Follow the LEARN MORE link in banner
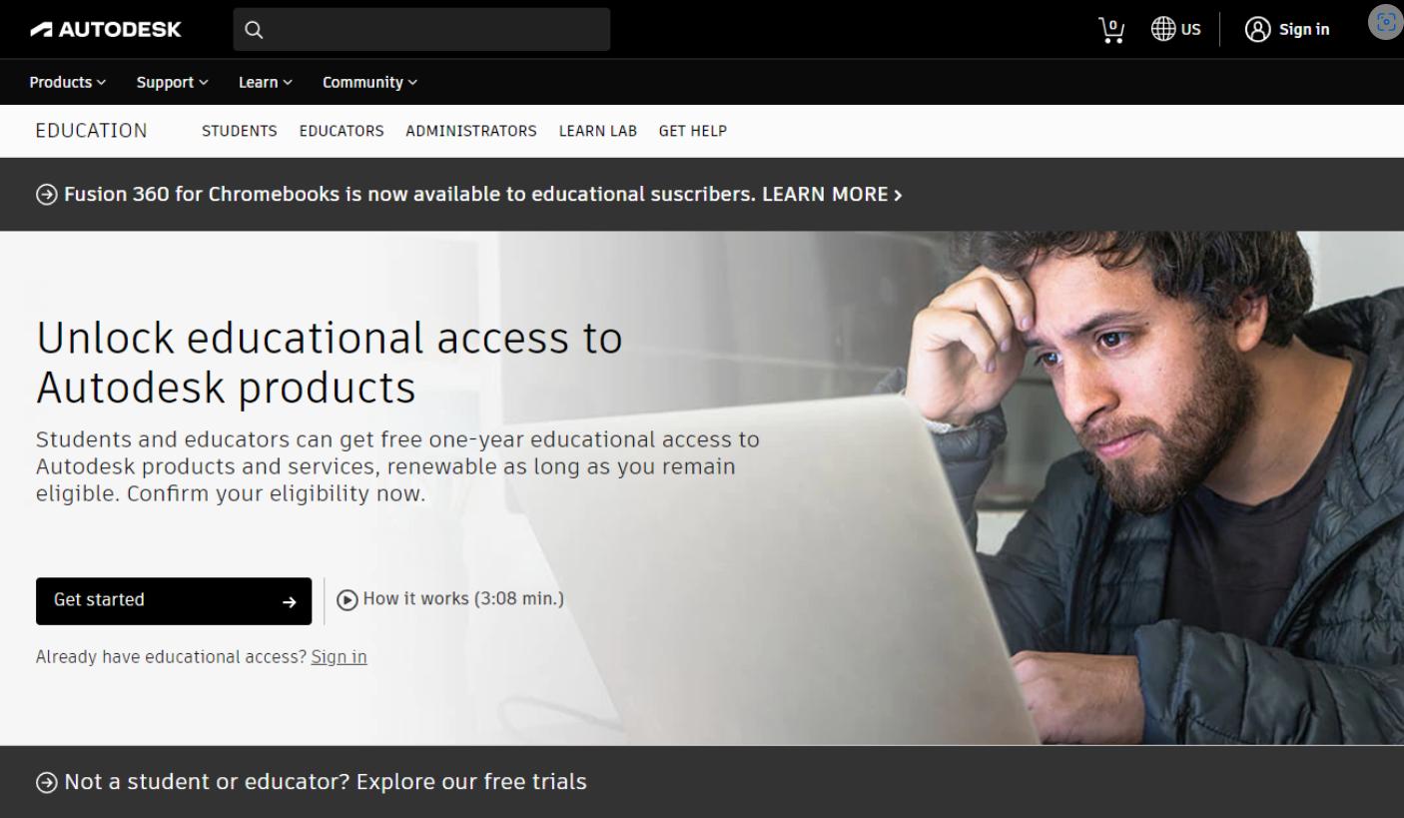The width and height of the screenshot is (1404, 818). point(832,194)
